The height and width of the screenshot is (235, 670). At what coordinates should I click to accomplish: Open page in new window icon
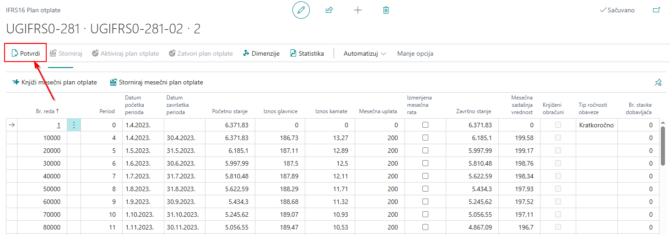(657, 10)
